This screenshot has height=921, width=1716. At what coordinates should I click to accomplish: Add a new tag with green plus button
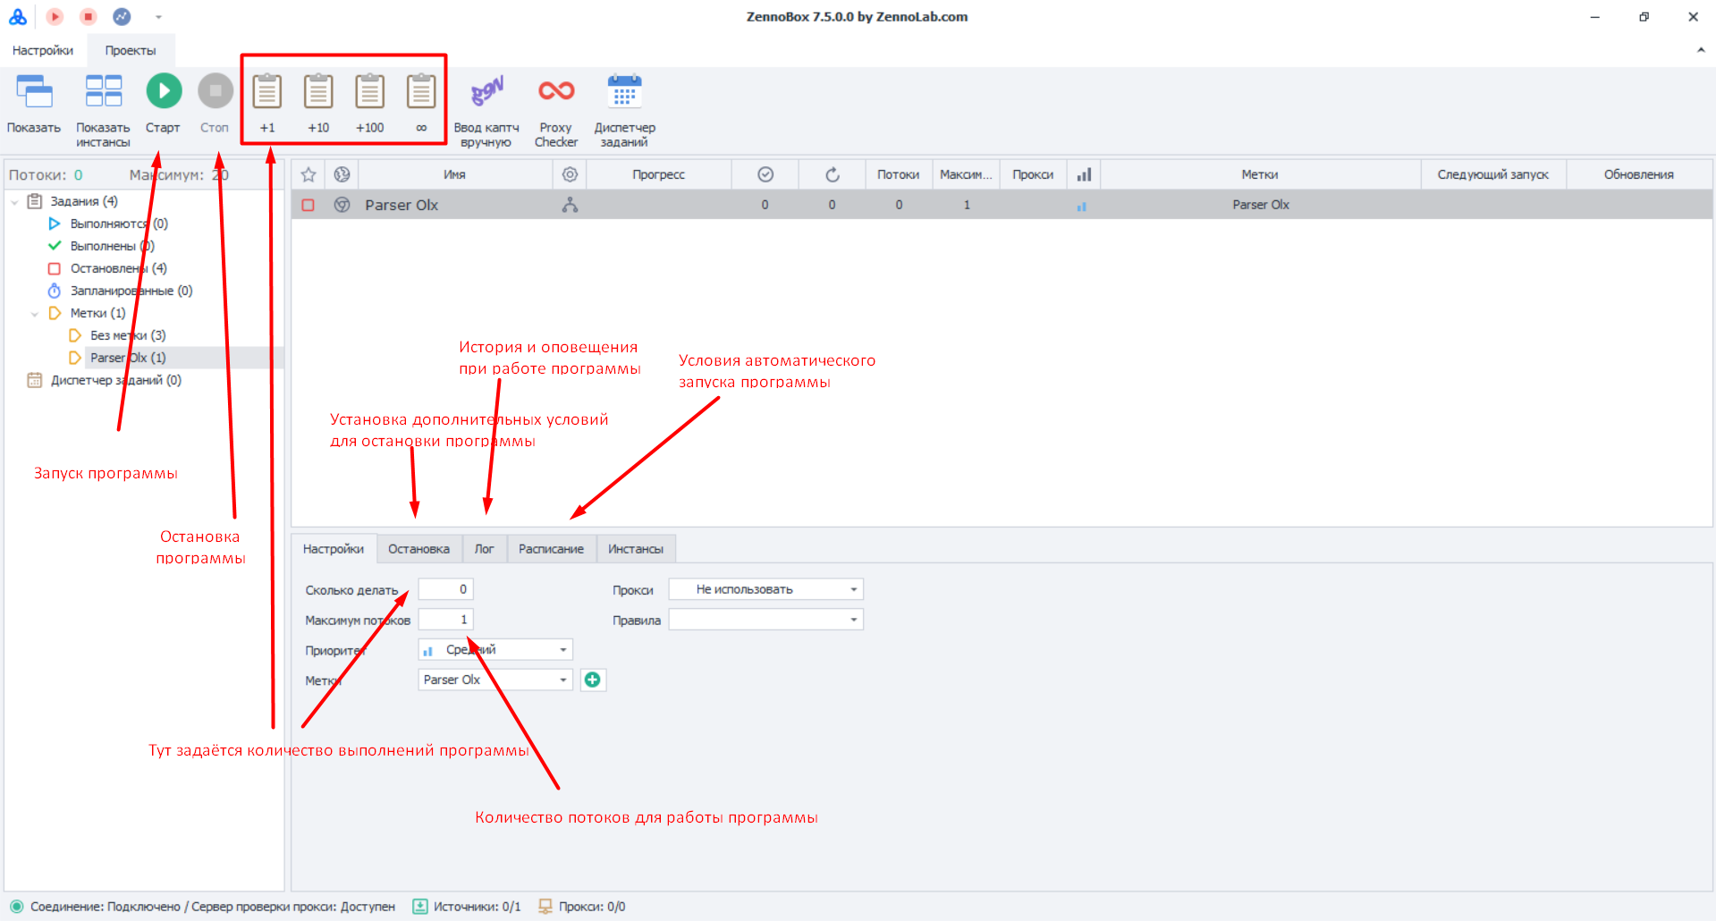click(x=592, y=680)
